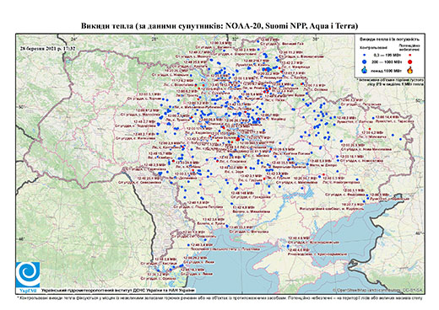Click the 24° longitude label
Screen dimensions: 439x310
73,39
